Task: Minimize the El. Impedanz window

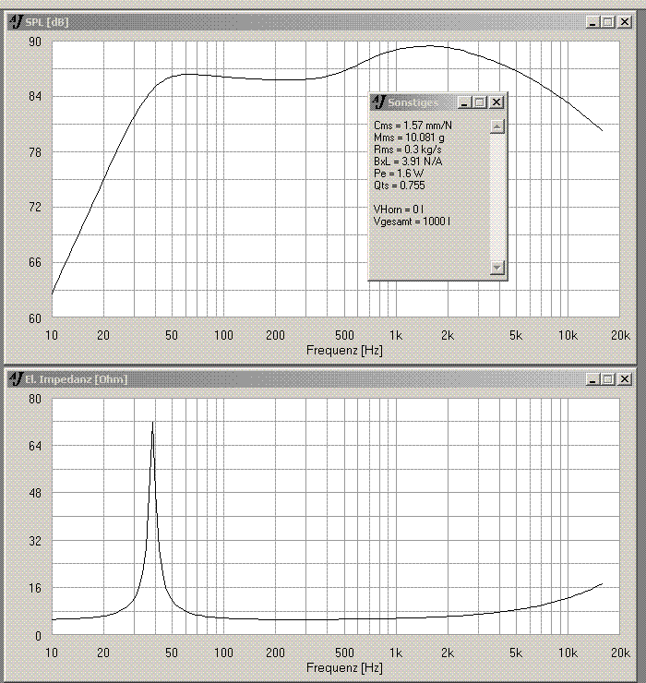Action: pyautogui.click(x=592, y=379)
